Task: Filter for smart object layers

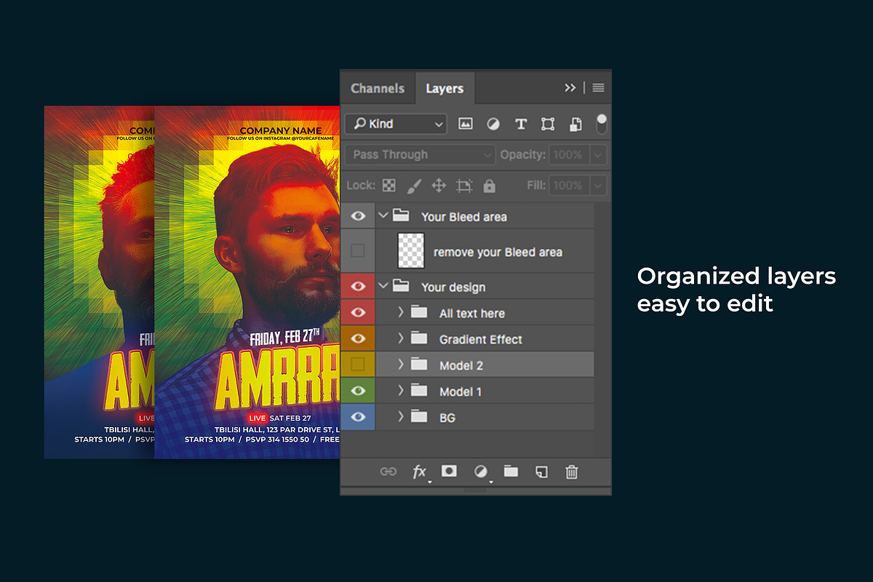Action: 575,124
